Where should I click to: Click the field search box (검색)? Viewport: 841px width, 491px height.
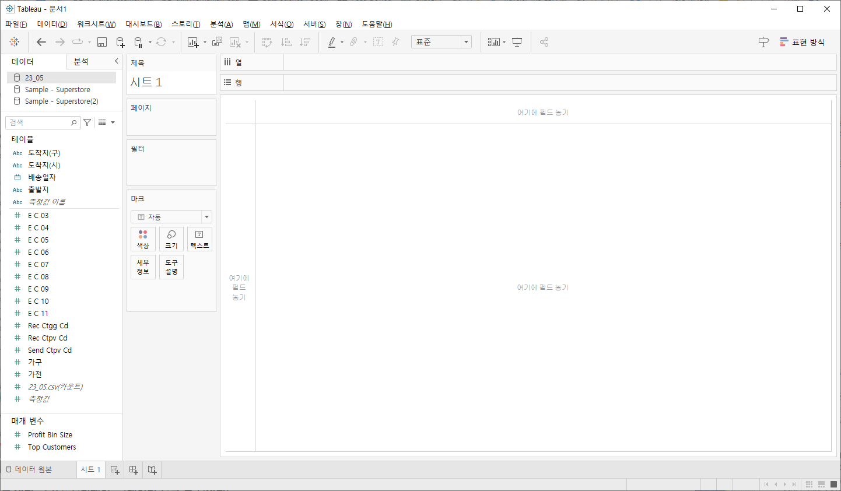(43, 122)
